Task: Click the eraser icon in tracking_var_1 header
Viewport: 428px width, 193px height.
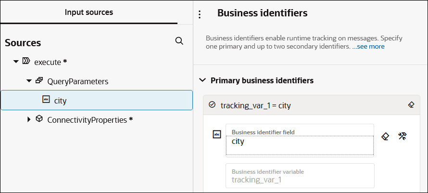Action: [411, 104]
